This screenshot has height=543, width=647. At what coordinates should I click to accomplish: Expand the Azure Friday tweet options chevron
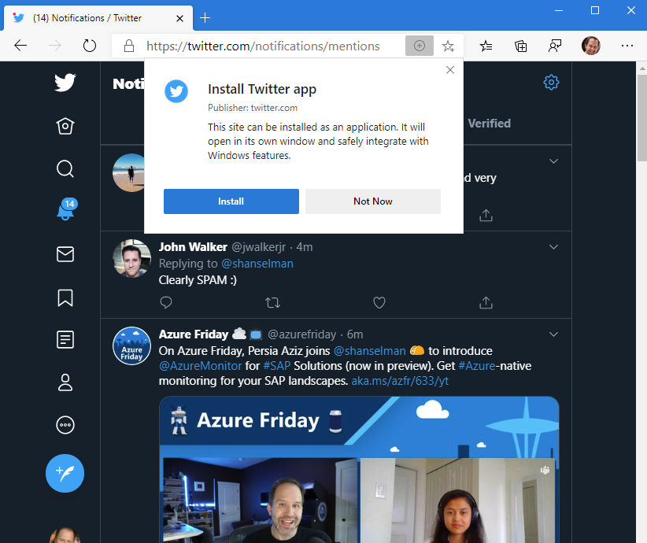click(553, 334)
